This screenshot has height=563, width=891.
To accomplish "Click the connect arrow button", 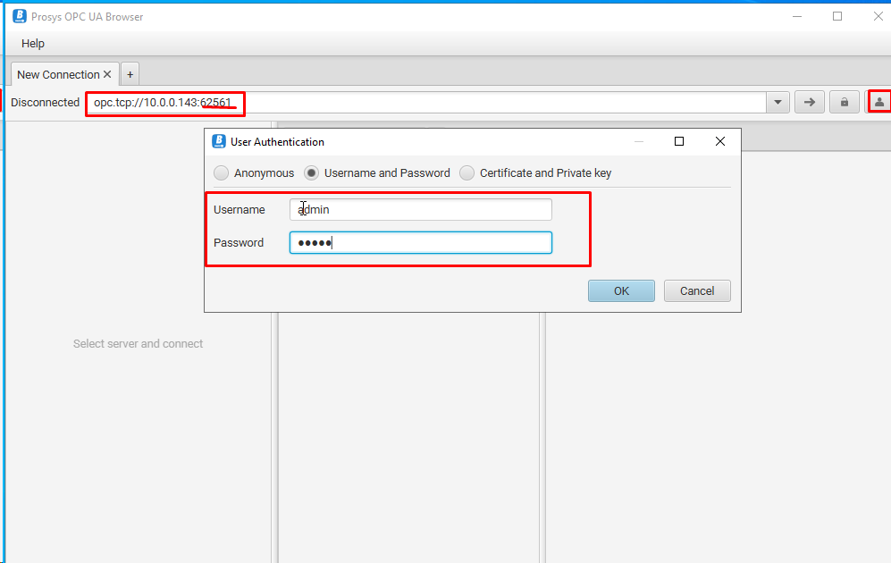I will click(809, 102).
